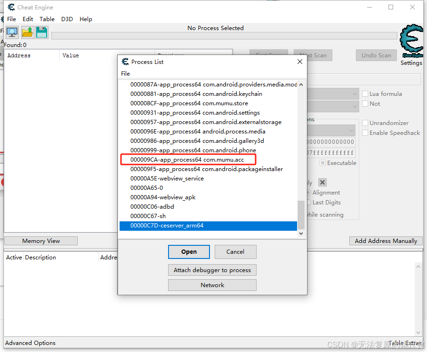This screenshot has height=352, width=427.
Task: Select the Alignment radio button
Action: click(309, 193)
